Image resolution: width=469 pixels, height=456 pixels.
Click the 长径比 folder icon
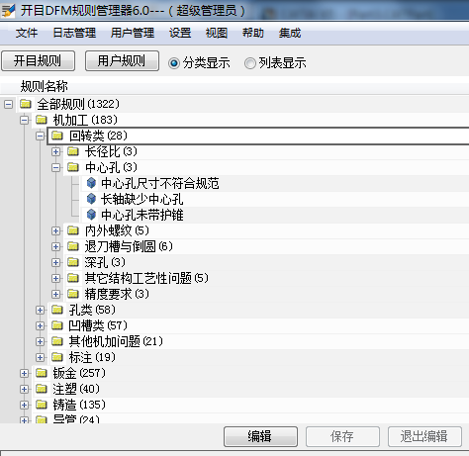(73, 151)
